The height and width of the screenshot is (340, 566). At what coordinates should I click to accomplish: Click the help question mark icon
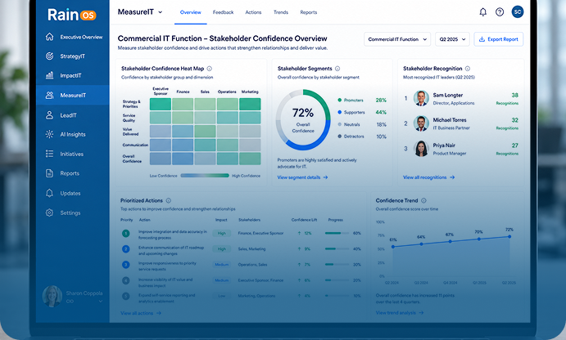pos(500,12)
